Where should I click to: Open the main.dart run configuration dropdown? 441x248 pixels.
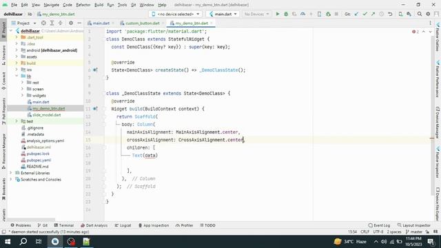(223, 14)
